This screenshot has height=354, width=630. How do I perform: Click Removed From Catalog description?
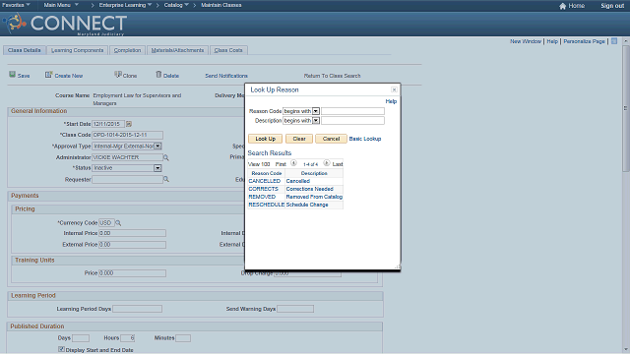314,197
